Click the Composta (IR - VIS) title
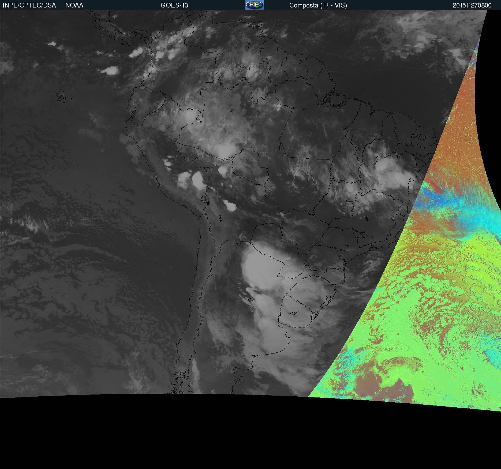This screenshot has width=501, height=469. (x=318, y=5)
